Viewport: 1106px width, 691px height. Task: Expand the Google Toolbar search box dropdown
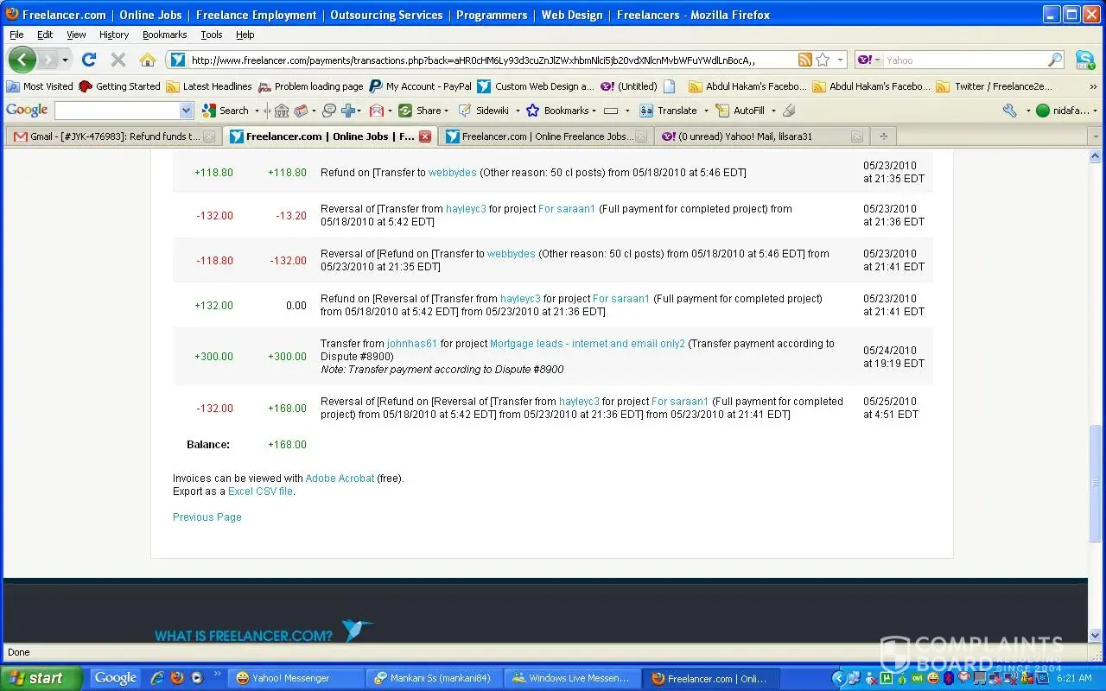[x=186, y=111]
